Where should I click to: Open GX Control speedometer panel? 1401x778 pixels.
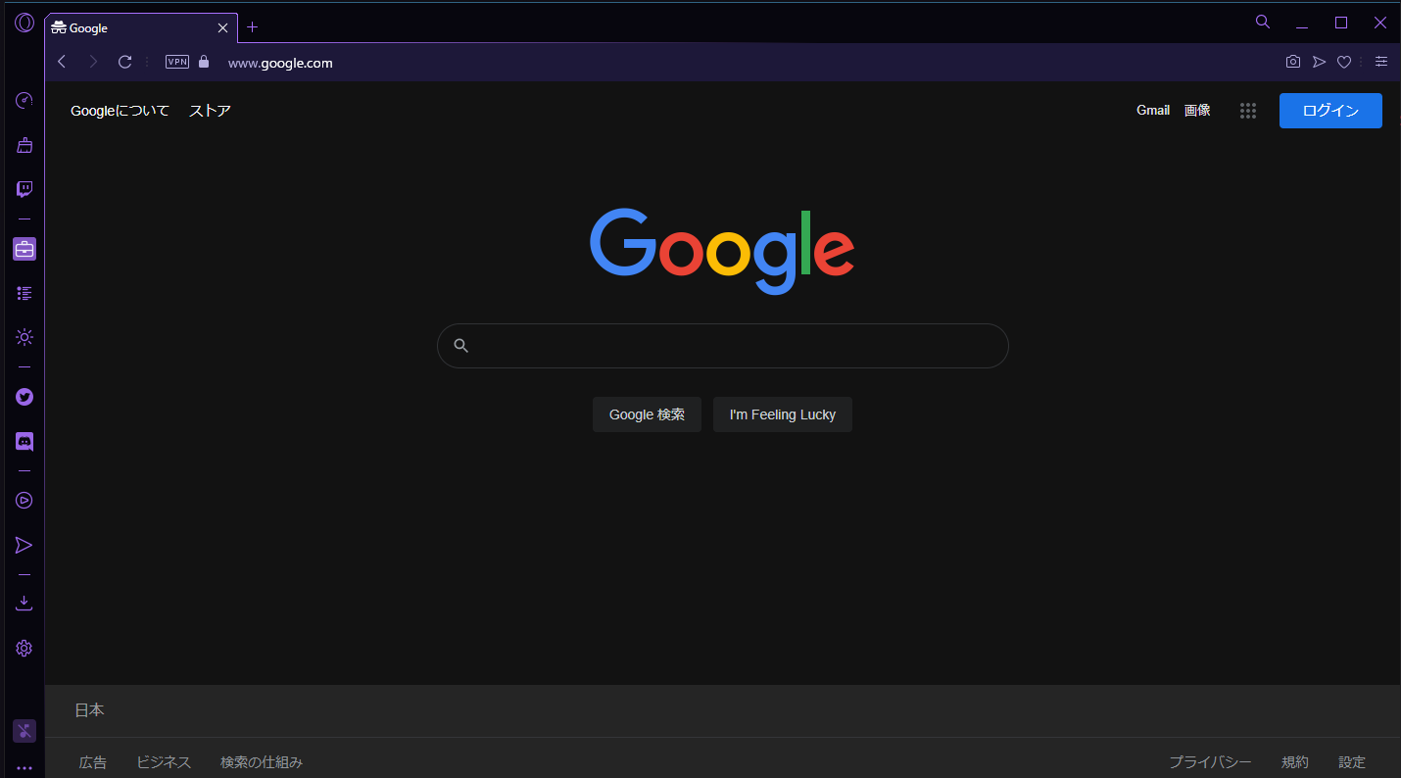click(24, 100)
